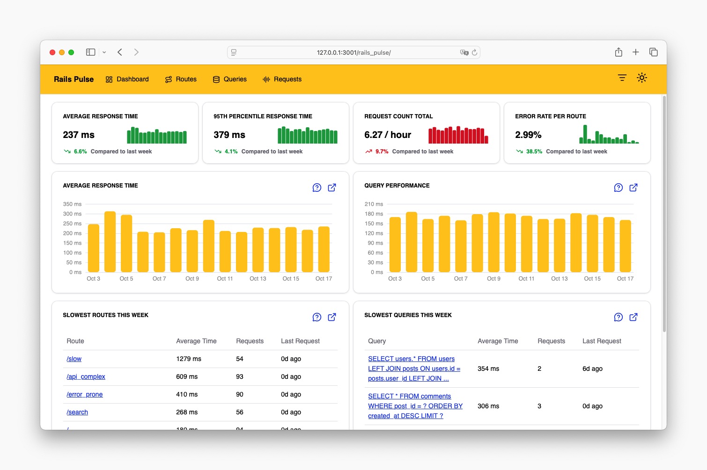Screen dimensions: 707x470
Task: Open the filters panel via the funnel icon
Action: coord(622,78)
